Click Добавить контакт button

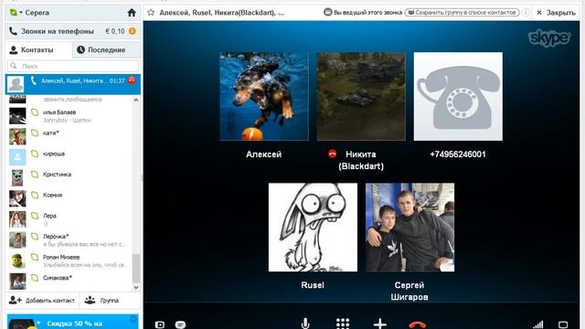point(42,301)
